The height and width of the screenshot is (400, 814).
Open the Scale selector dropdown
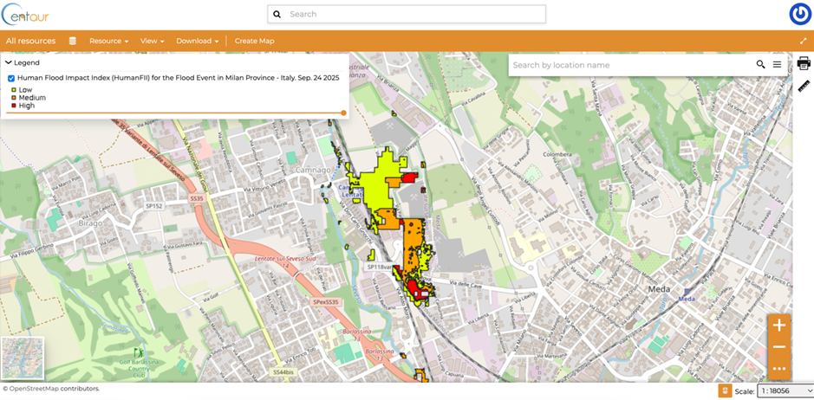(785, 391)
